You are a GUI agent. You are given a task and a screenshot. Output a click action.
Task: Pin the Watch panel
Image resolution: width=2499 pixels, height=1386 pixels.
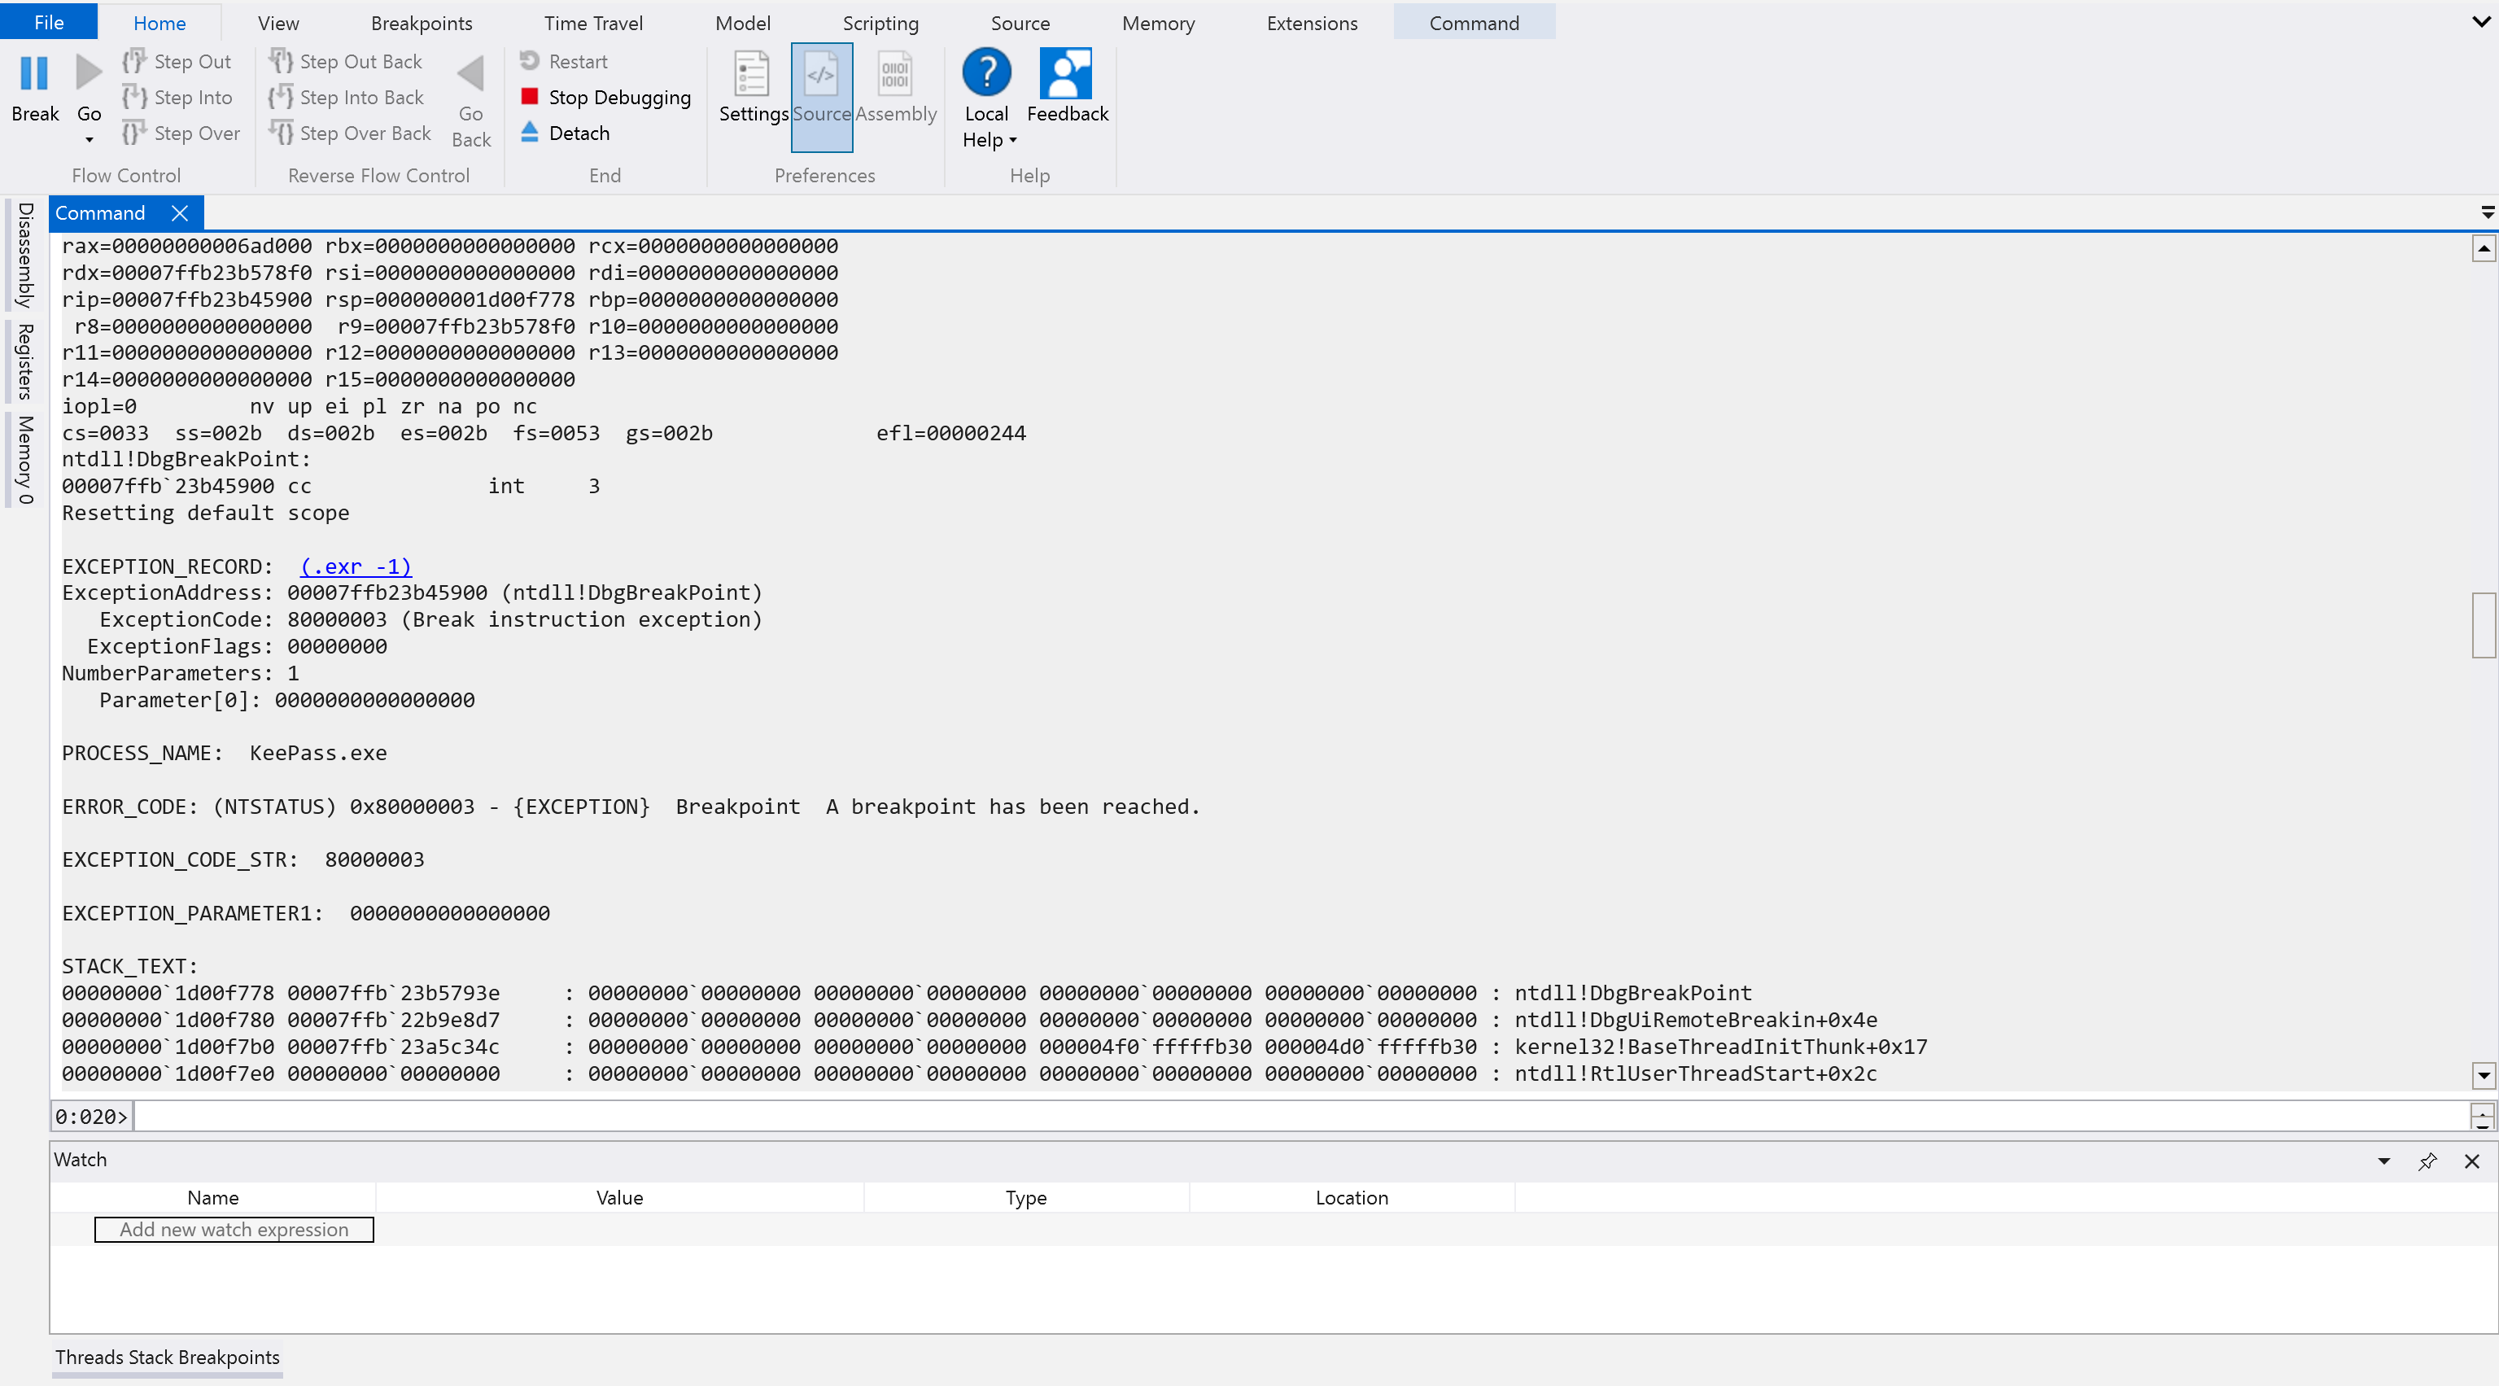[x=2427, y=1161]
